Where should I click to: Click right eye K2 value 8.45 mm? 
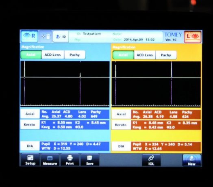(x=98, y=123)
